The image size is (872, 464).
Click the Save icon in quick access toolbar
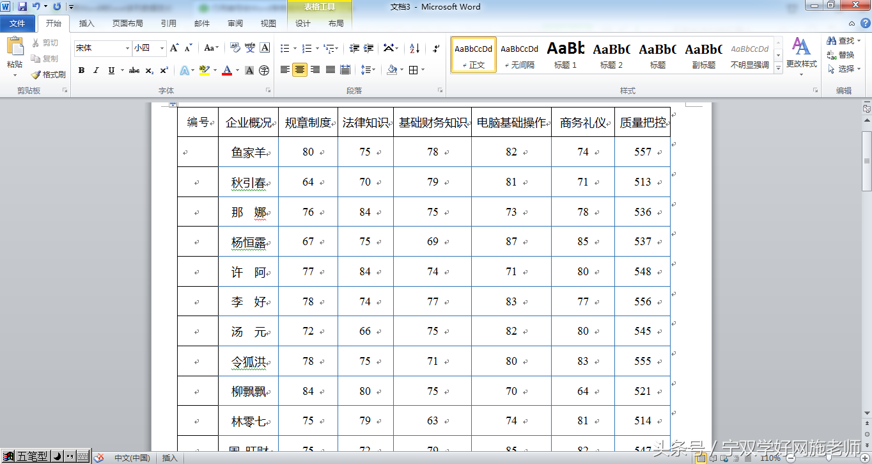tap(22, 6)
